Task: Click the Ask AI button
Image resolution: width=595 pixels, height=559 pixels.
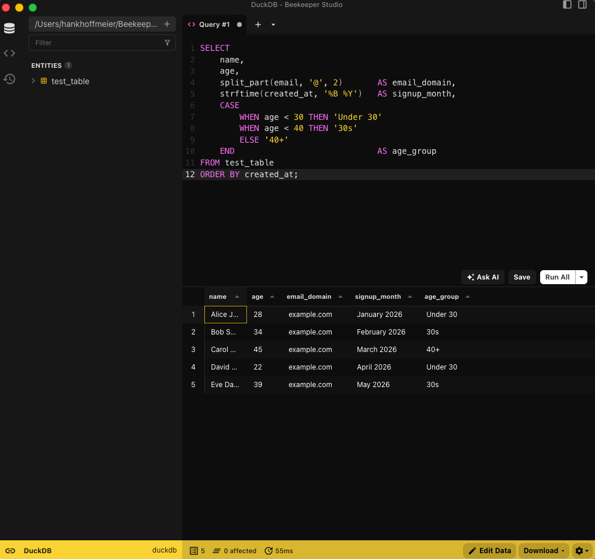Action: 483,277
